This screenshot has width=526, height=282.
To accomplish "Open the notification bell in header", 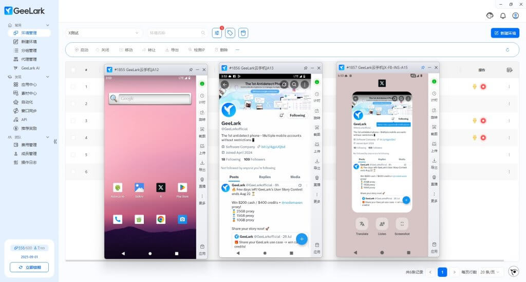I will (503, 15).
